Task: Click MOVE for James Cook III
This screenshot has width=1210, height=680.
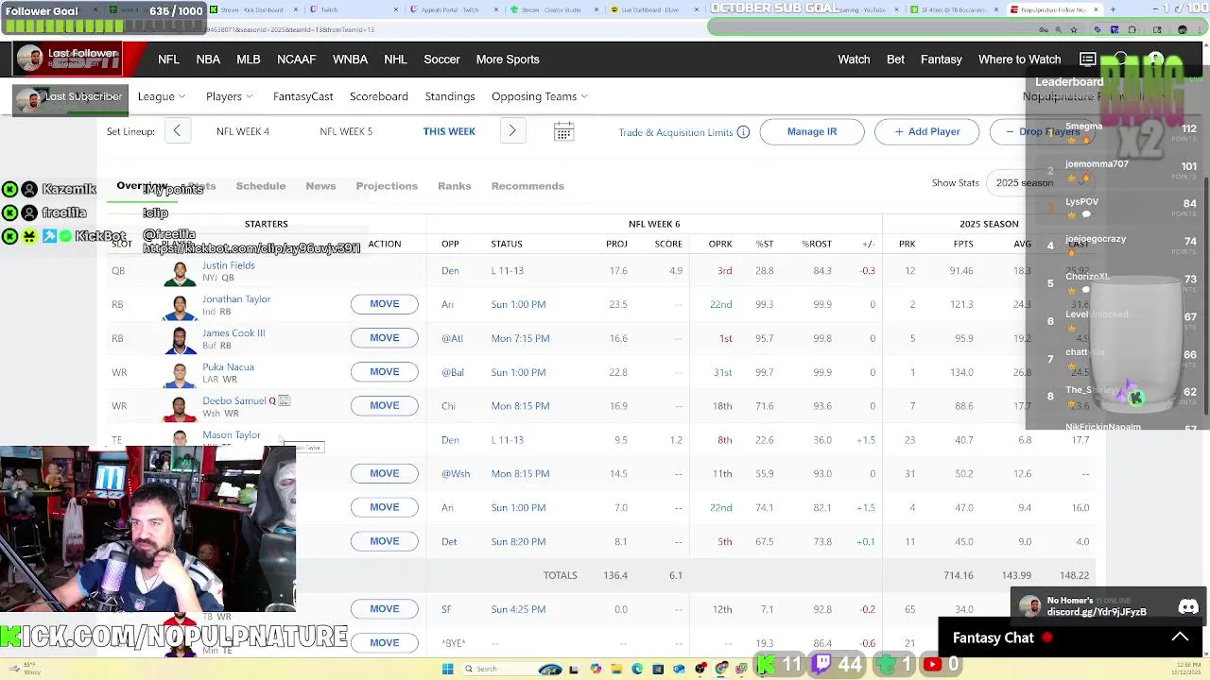Action: click(385, 338)
